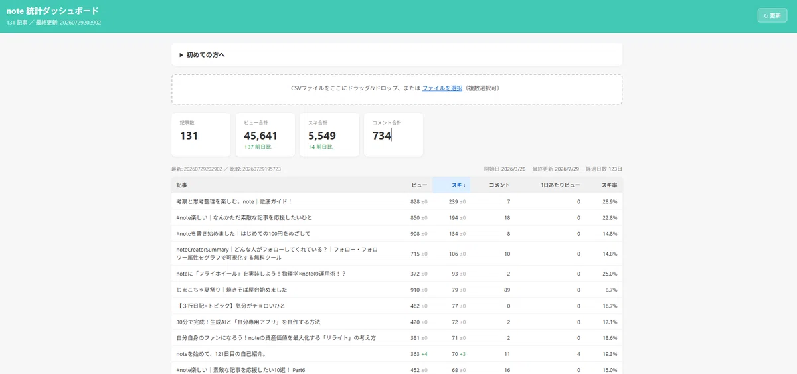
Task: Select article #noteを書き始めました｜はじめての100円をめざして
Action: [x=243, y=234]
